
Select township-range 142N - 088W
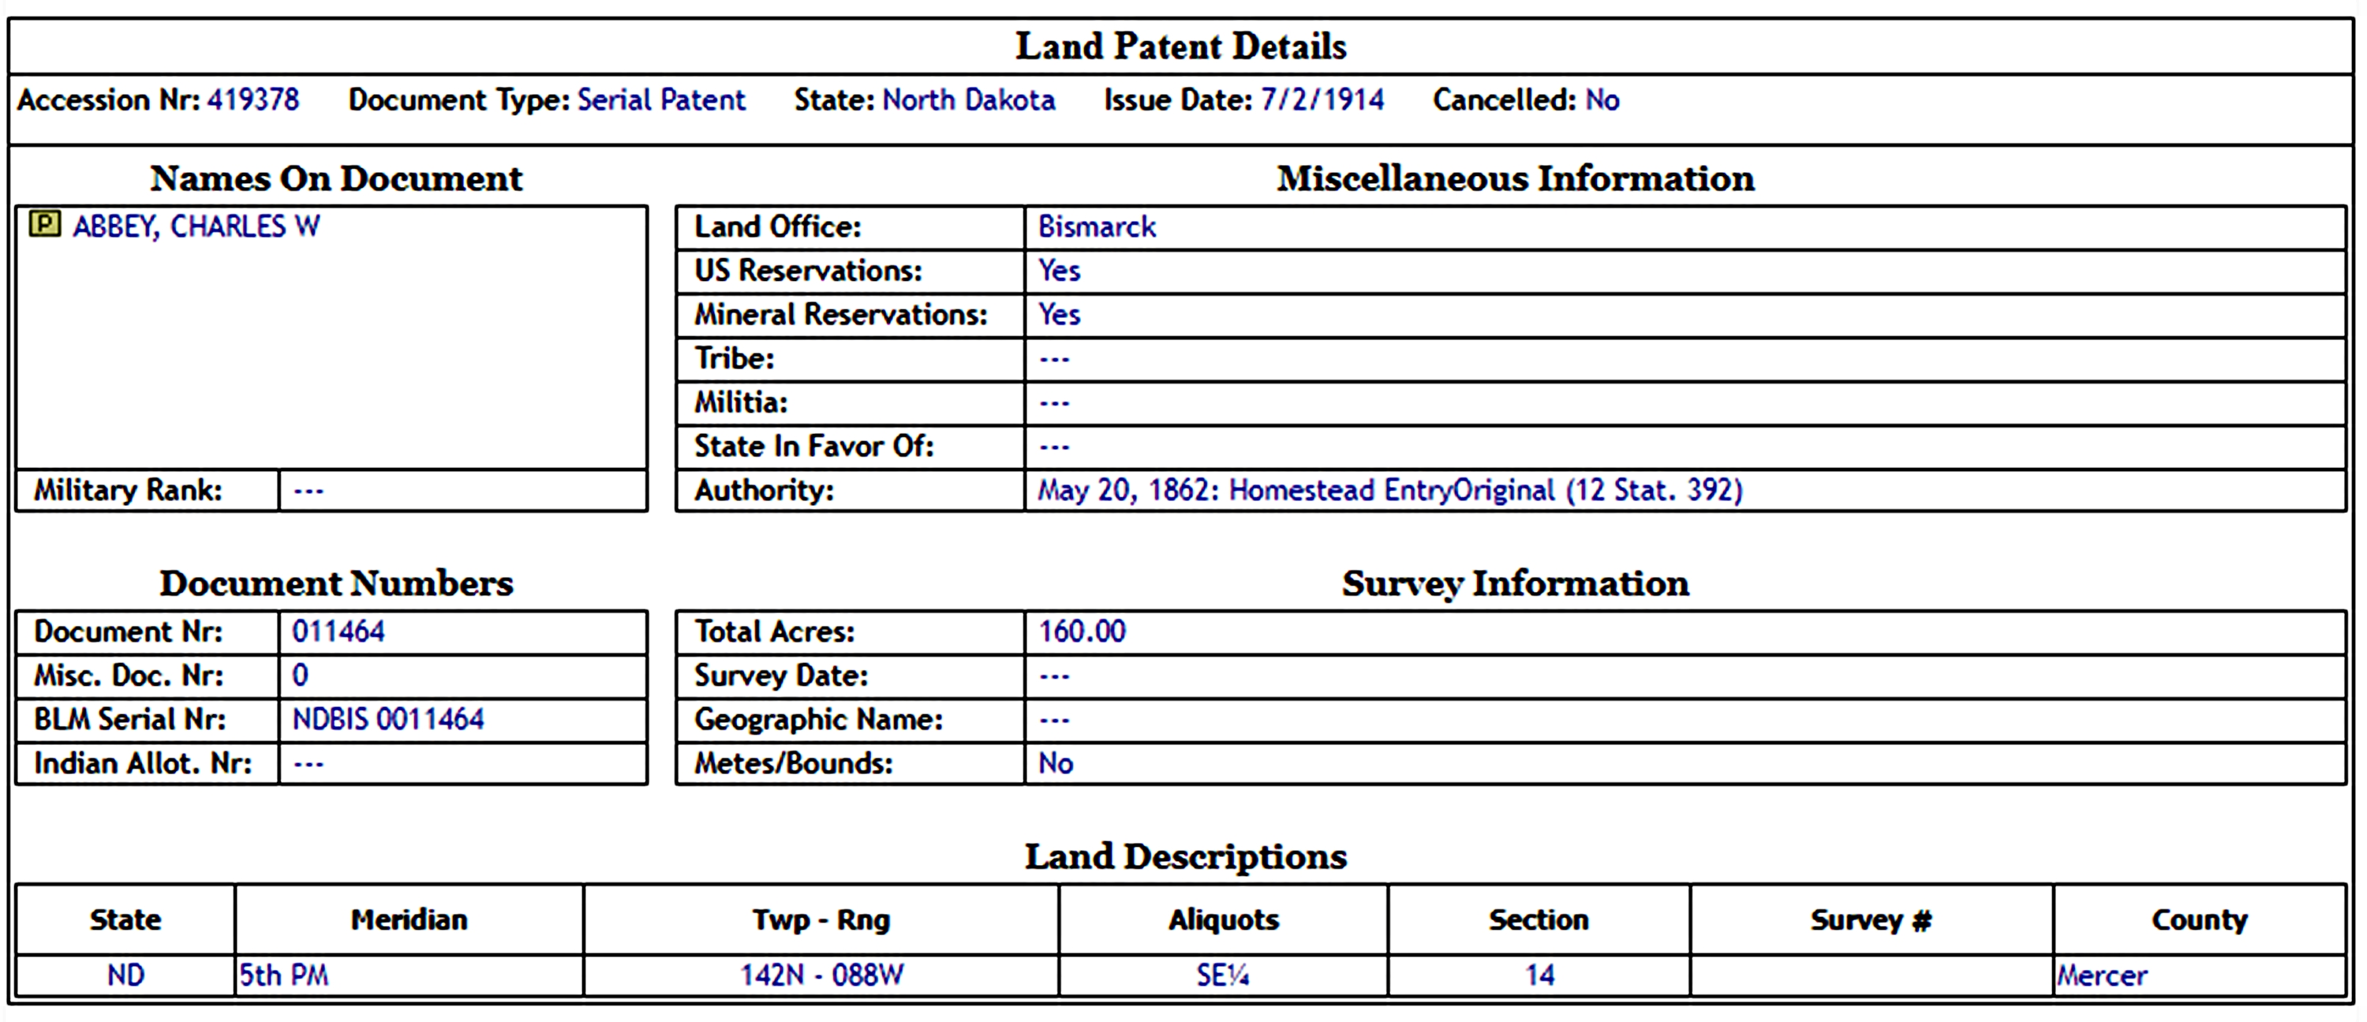[821, 974]
